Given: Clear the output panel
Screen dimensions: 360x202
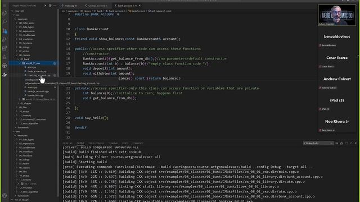Looking at the screenshot, I should click(x=337, y=143).
